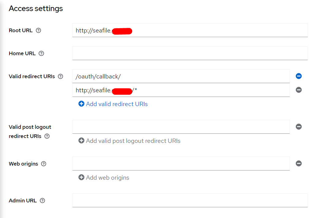Show help for Valid post logout redirect URIs
Screen dimensions: 322x218
click(47, 136)
